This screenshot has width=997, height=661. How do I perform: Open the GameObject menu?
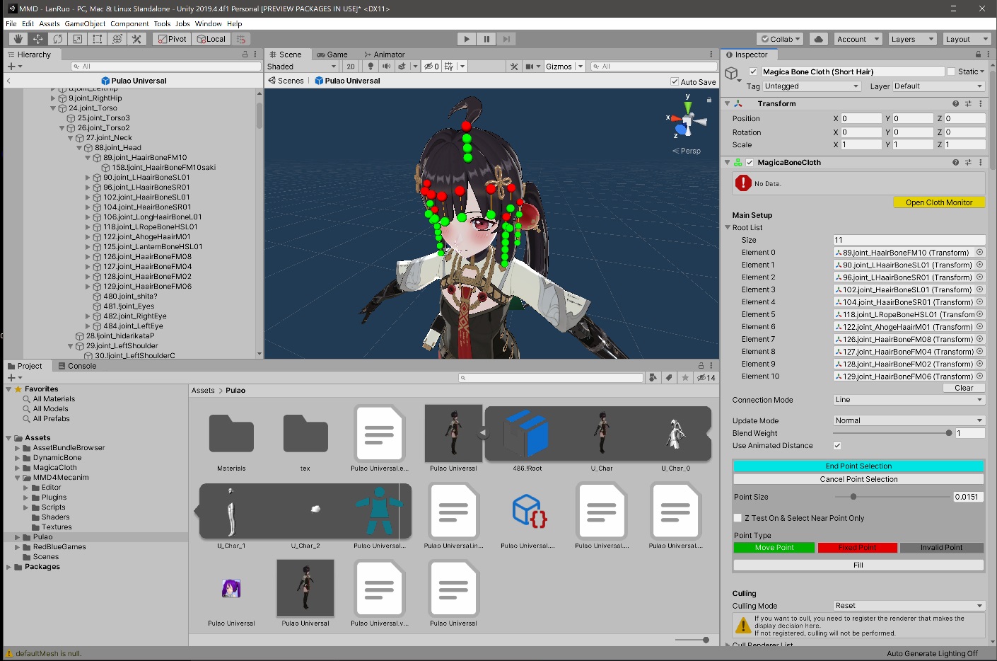85,23
